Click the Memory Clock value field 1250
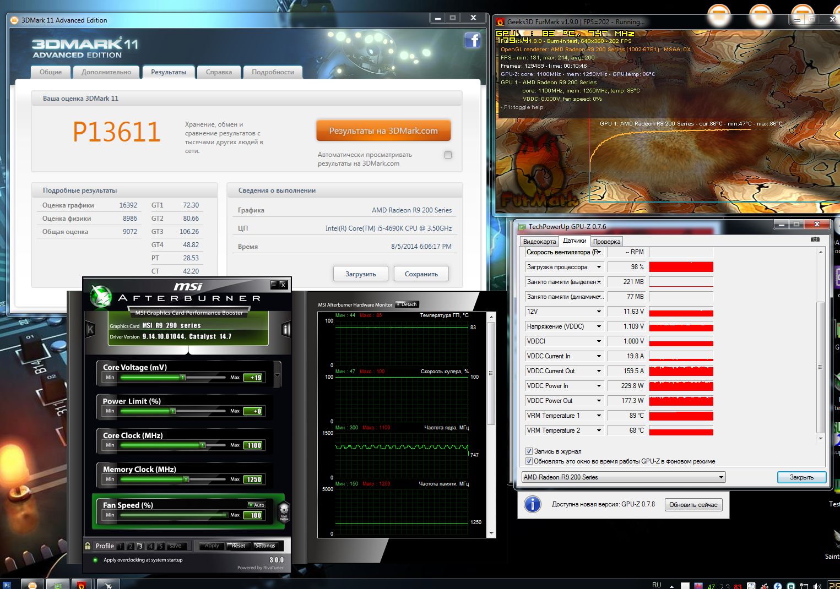 [254, 479]
